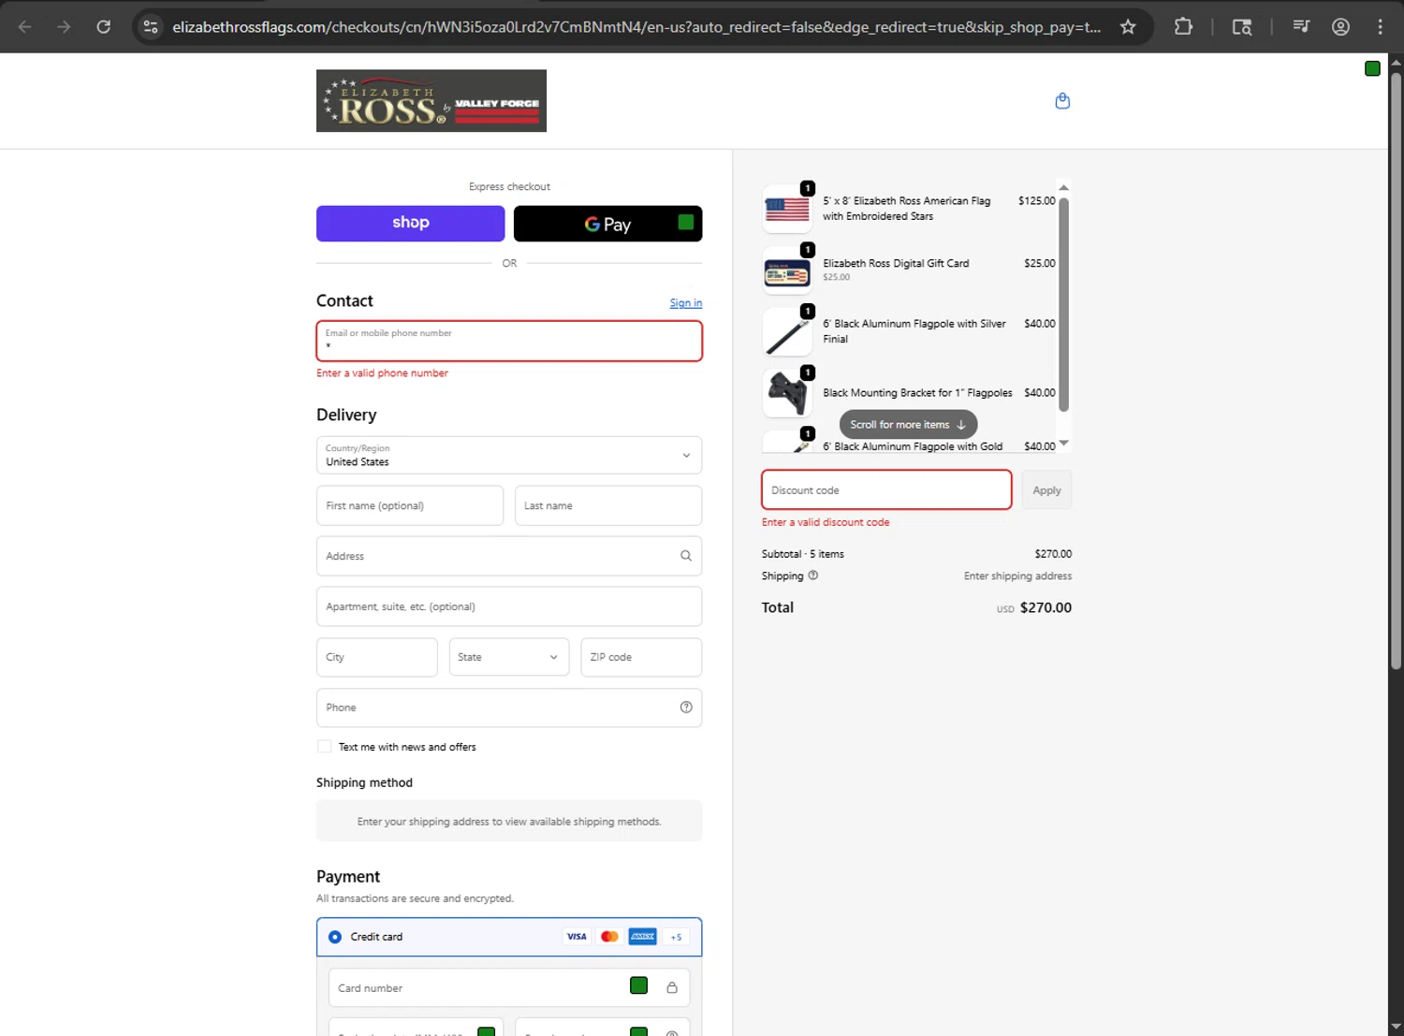Screen dimensions: 1404x1036
Task: Focus the First name (optional) field
Action: coord(410,505)
